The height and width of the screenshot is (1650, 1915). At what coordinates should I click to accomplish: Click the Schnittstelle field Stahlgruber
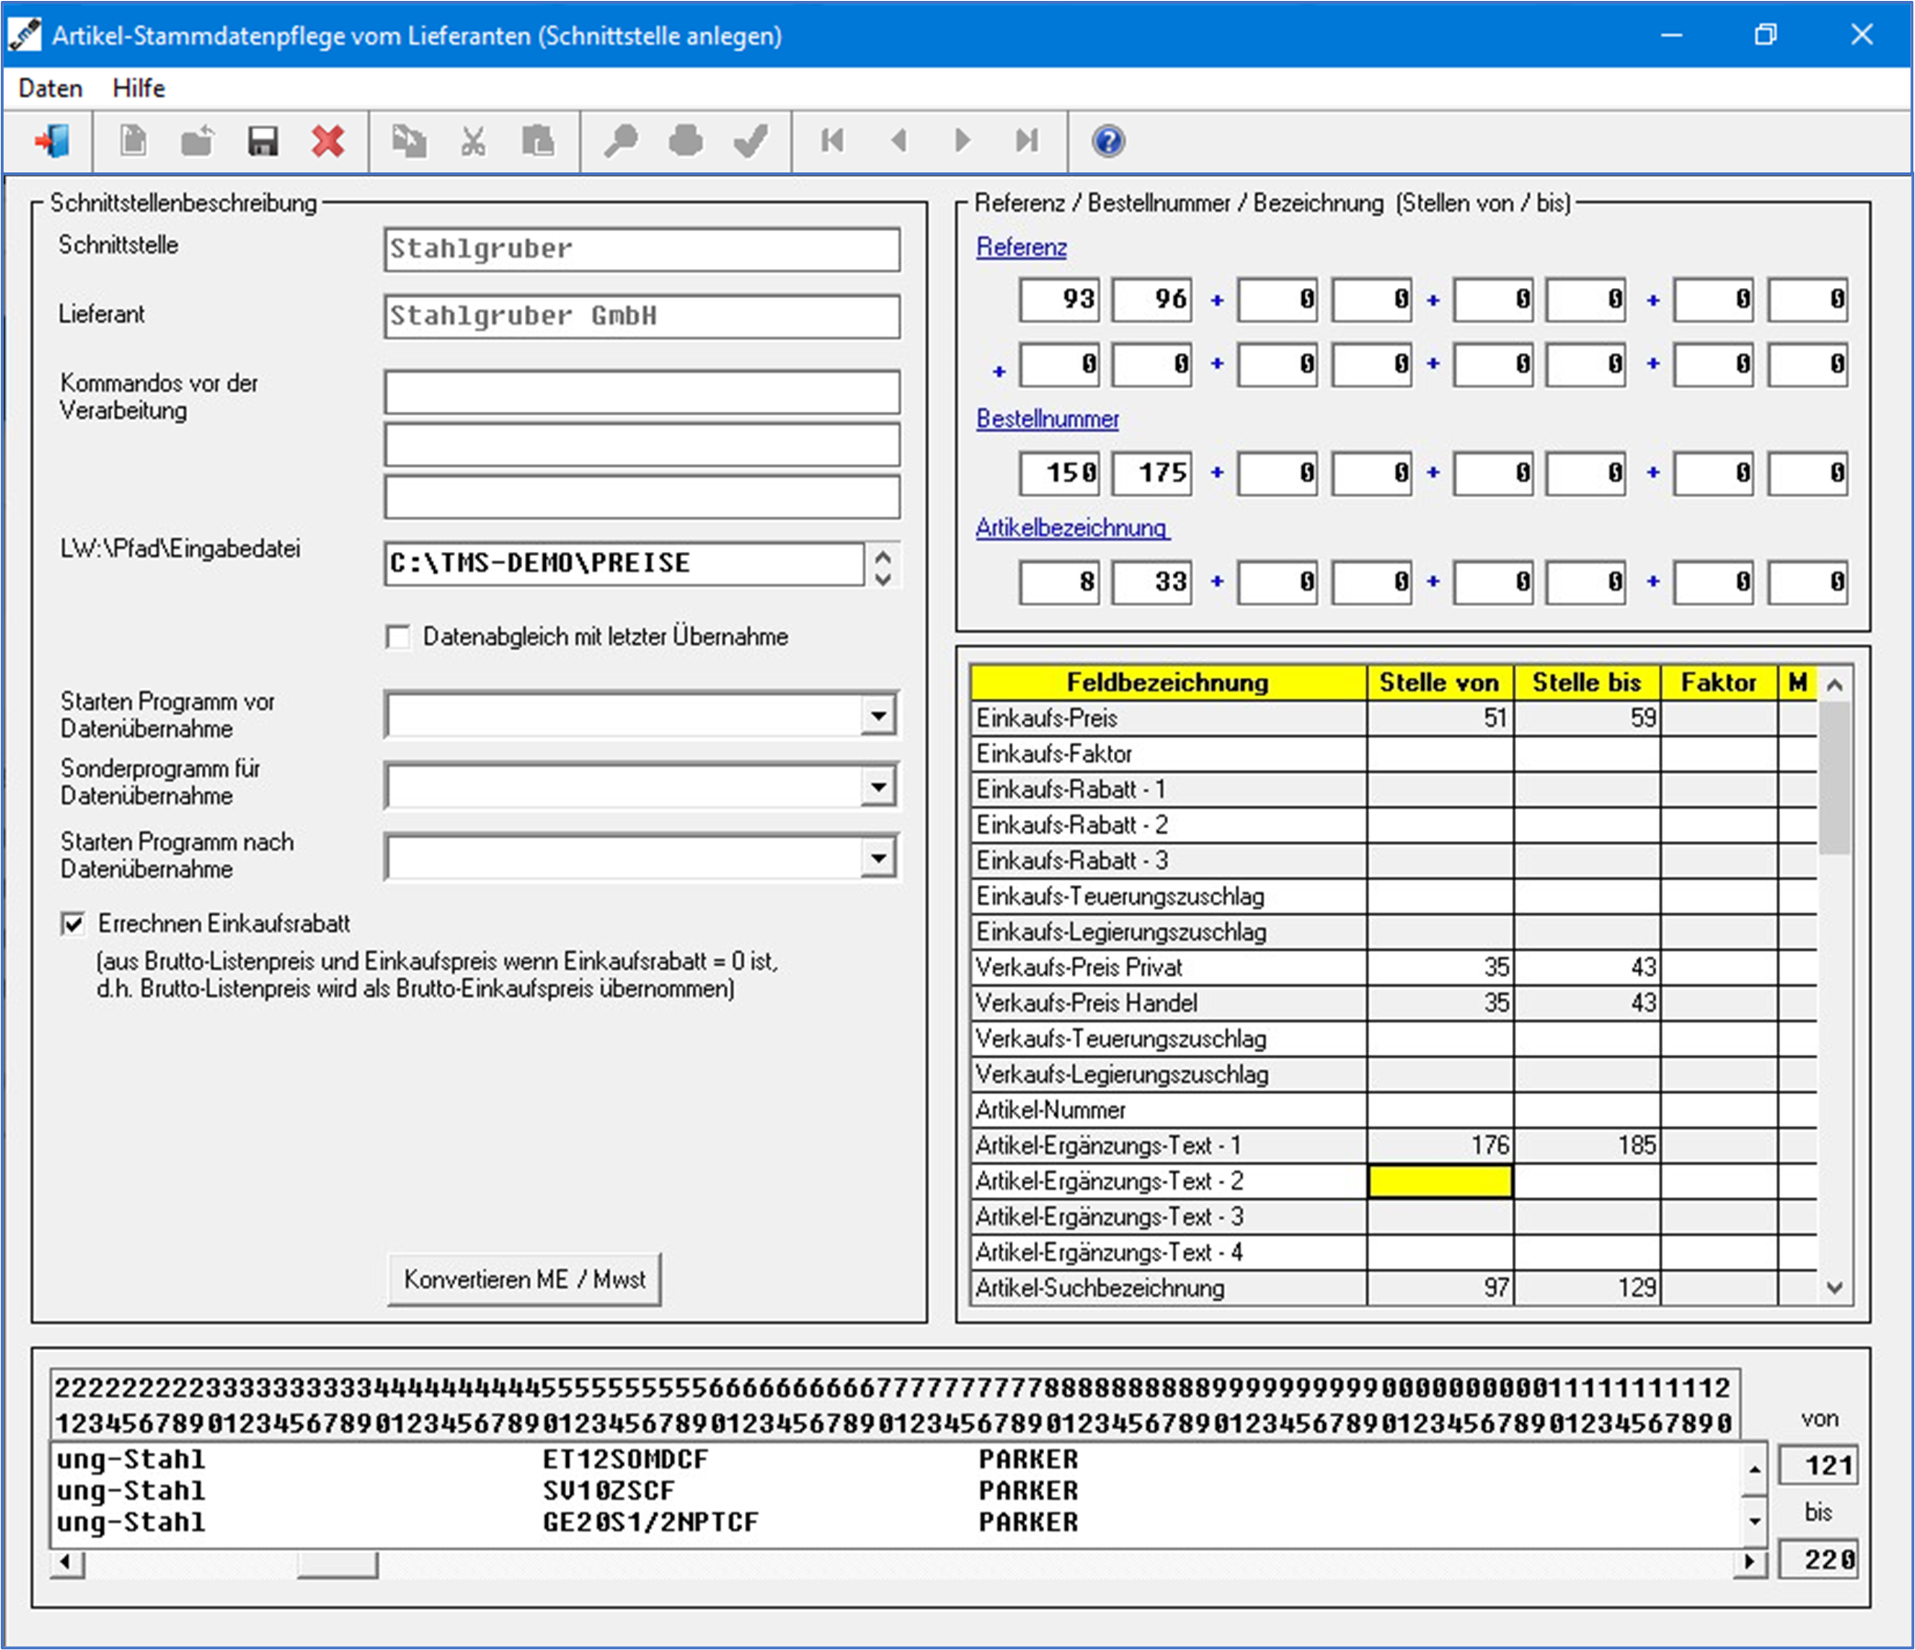tap(642, 249)
